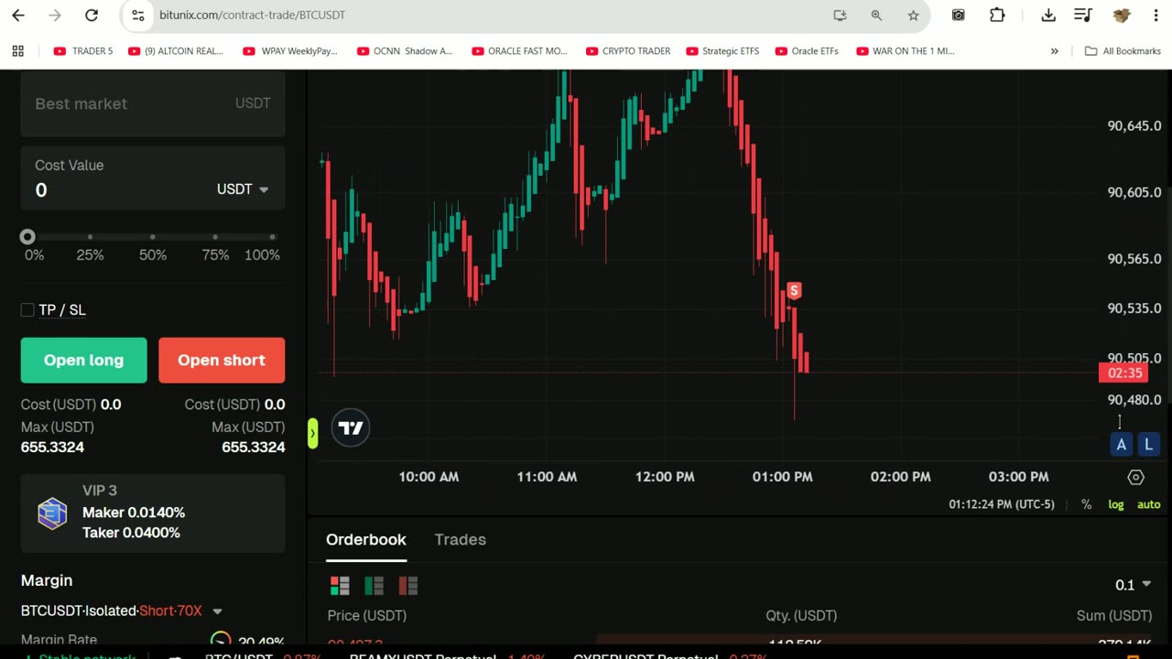Show more bookmarks via the double chevron
The width and height of the screenshot is (1172, 659).
pyautogui.click(x=1054, y=51)
